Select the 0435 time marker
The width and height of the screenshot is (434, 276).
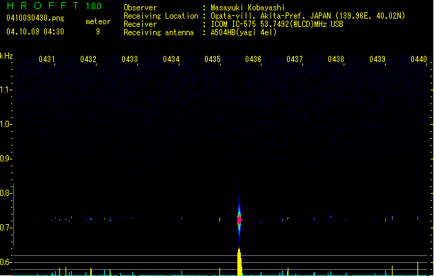213,59
